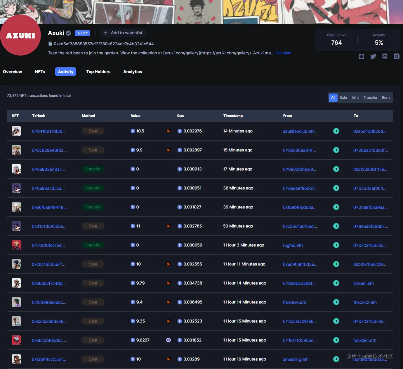
Task: Click the arrow icon after 0x09228b0cc9...
Action: click(336, 169)
